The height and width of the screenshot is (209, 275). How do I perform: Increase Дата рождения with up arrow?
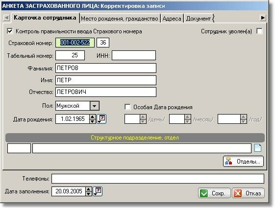click(93, 116)
